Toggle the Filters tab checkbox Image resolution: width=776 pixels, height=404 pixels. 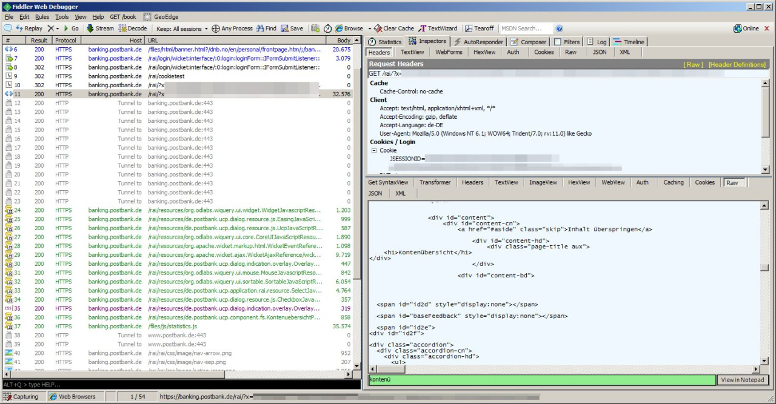(x=558, y=42)
